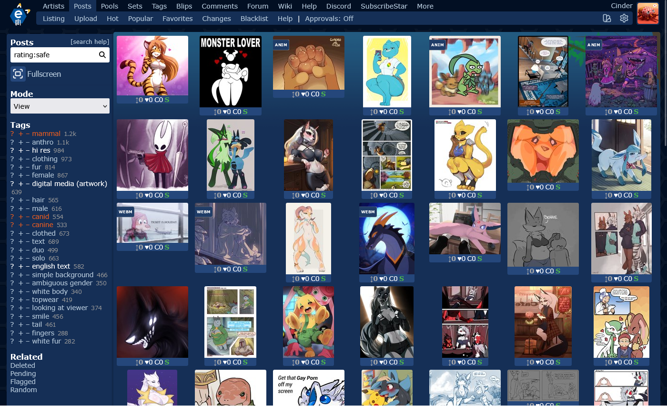667x406 pixels.
Task: Open the Cinder user avatar
Action: (648, 13)
